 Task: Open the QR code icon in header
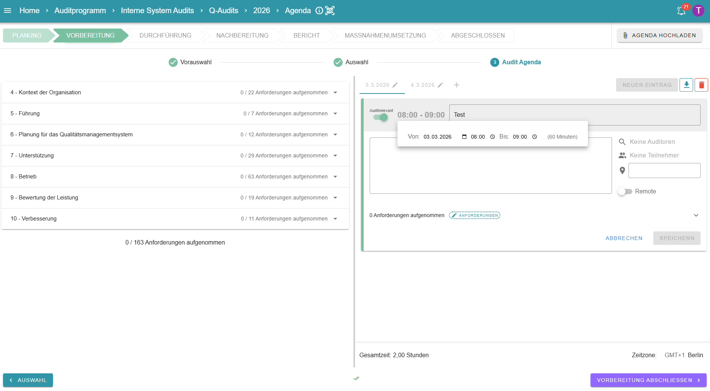pyautogui.click(x=330, y=11)
